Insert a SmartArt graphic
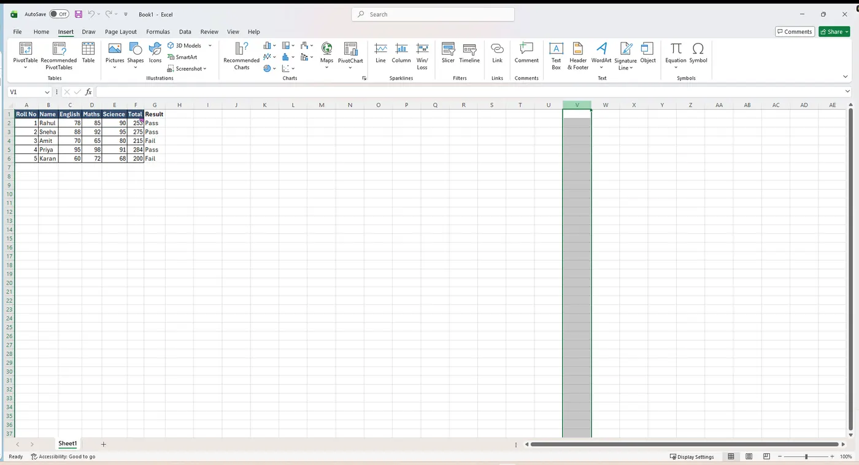The image size is (859, 465). (x=182, y=57)
